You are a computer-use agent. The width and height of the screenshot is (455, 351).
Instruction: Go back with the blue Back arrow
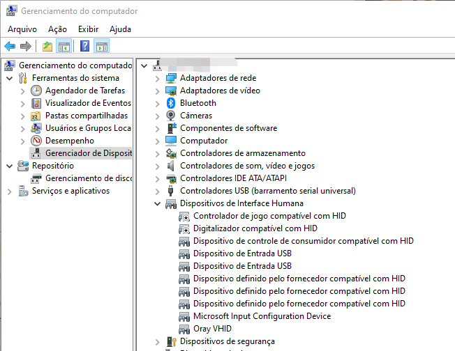(10, 47)
